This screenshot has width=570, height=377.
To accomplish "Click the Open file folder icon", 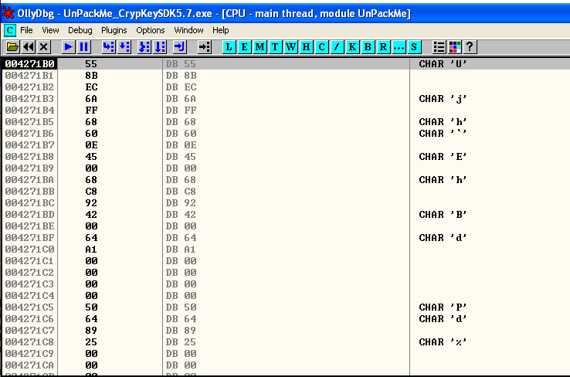I will (12, 47).
